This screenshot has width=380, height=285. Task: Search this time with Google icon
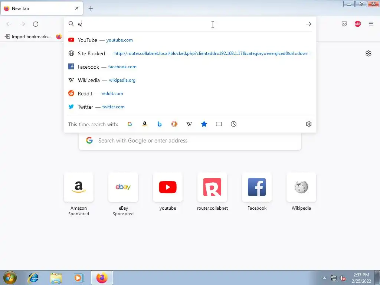pyautogui.click(x=130, y=124)
